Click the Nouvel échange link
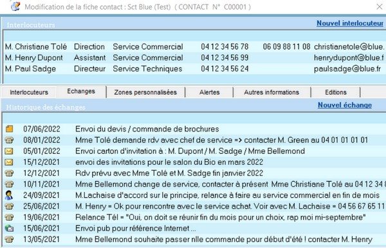386x248 pixels. pos(345,105)
